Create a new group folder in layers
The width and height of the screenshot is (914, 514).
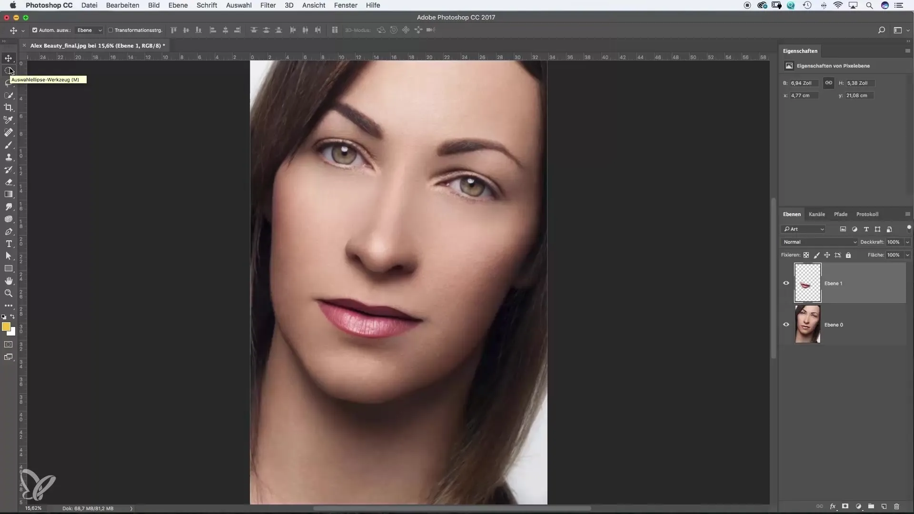(x=871, y=506)
